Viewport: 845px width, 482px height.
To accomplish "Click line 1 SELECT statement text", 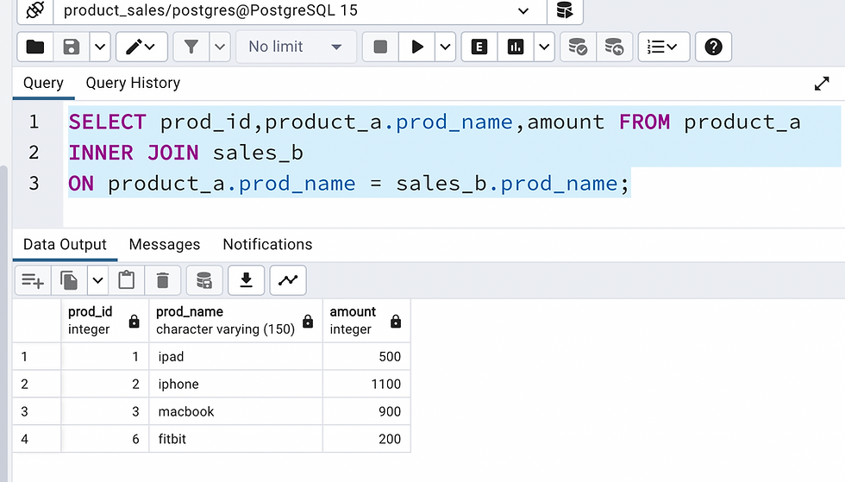I will [x=435, y=122].
